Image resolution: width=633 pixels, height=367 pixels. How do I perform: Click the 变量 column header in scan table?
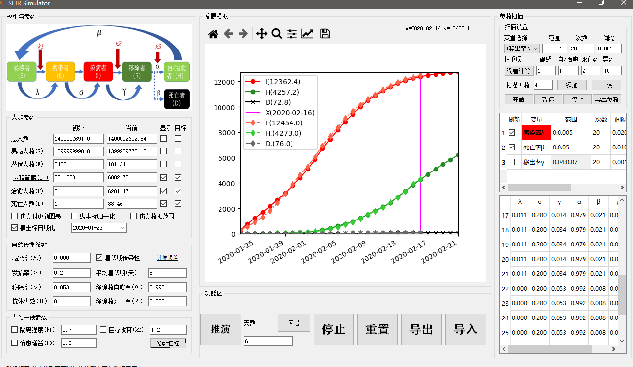536,119
